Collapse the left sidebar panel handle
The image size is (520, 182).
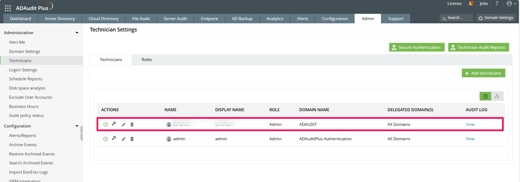pos(82,133)
